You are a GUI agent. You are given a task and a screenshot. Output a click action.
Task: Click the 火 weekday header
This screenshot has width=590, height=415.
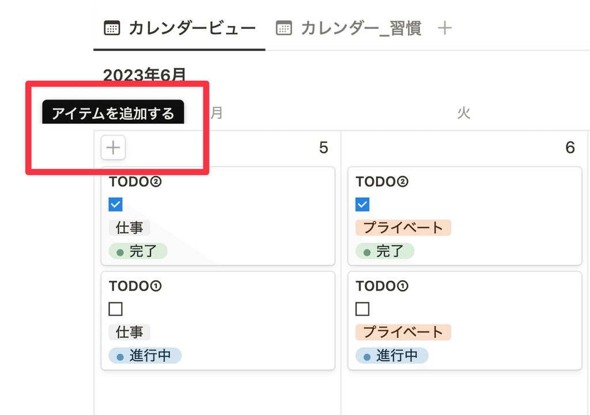tap(464, 112)
